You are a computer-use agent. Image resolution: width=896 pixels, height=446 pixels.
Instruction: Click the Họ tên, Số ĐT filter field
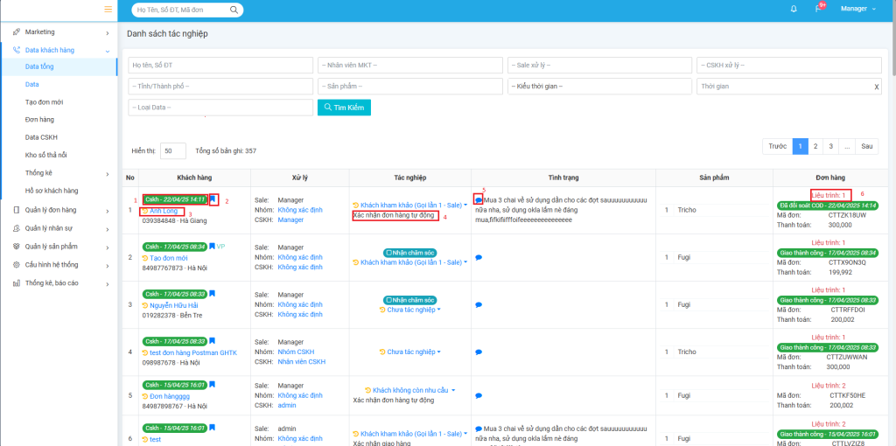tap(220, 66)
